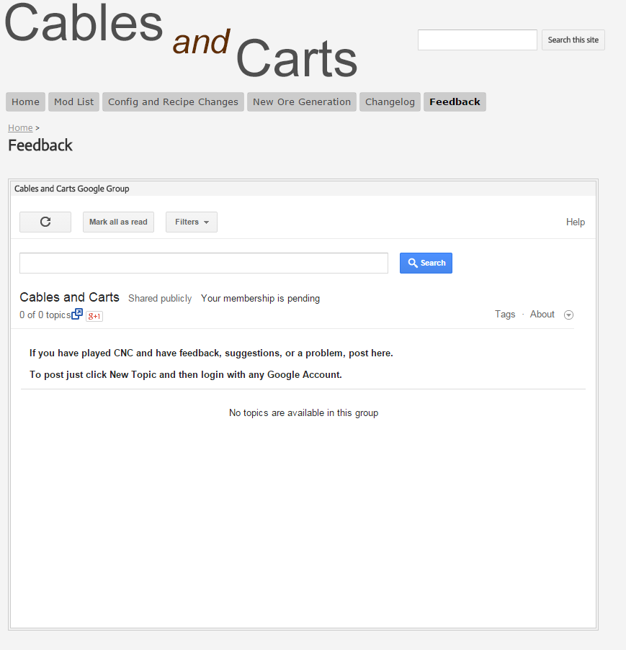Click the Home breadcrumb link
Viewport: 626px width, 650px height.
pos(20,127)
